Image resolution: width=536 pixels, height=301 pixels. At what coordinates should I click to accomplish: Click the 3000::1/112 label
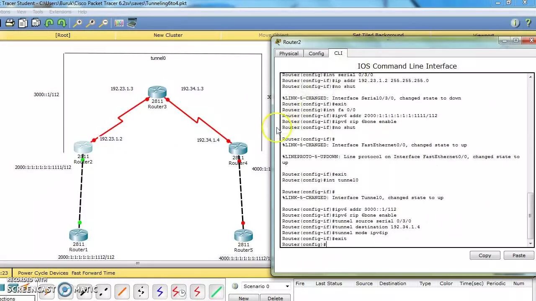[46, 94]
